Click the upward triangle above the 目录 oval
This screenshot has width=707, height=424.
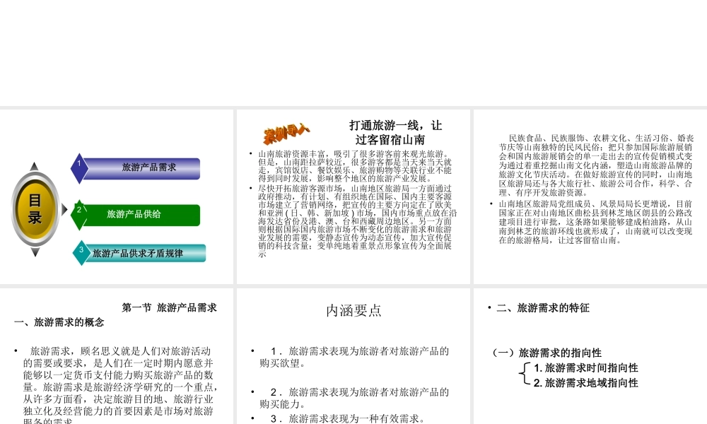(x=34, y=166)
